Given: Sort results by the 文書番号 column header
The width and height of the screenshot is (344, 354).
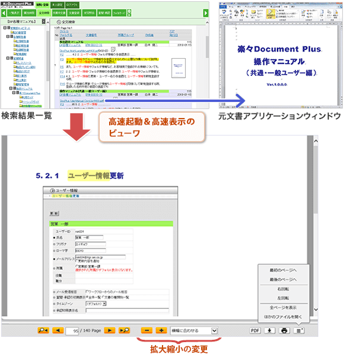Looking at the screenshot, I should pyautogui.click(x=91, y=35).
